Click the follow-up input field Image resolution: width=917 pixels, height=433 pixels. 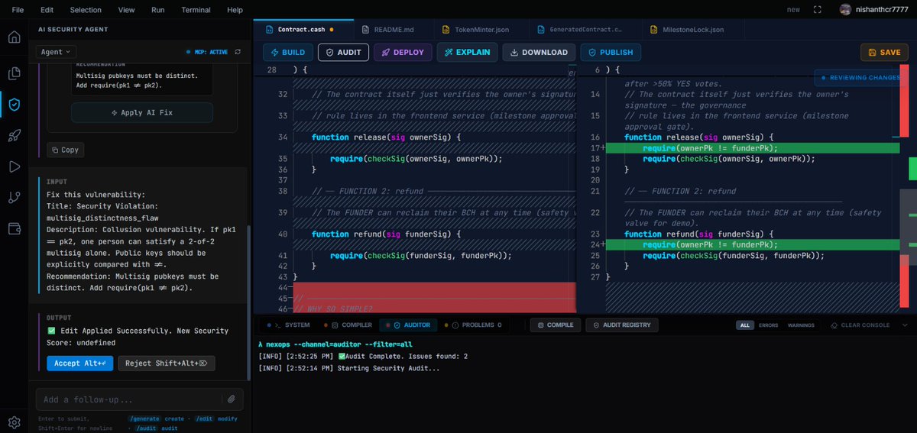click(130, 399)
